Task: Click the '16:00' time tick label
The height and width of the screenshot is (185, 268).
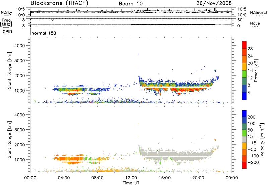Action: (164, 178)
